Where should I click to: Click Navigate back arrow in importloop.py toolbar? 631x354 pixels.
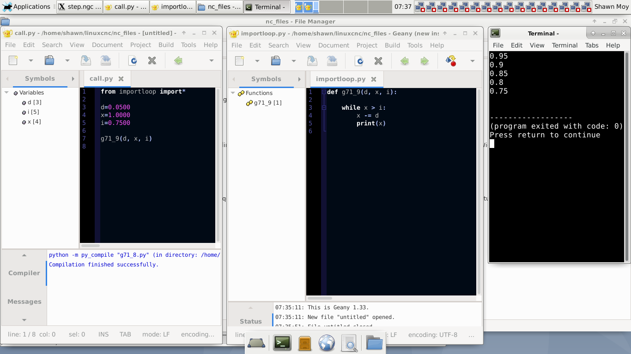point(405,61)
